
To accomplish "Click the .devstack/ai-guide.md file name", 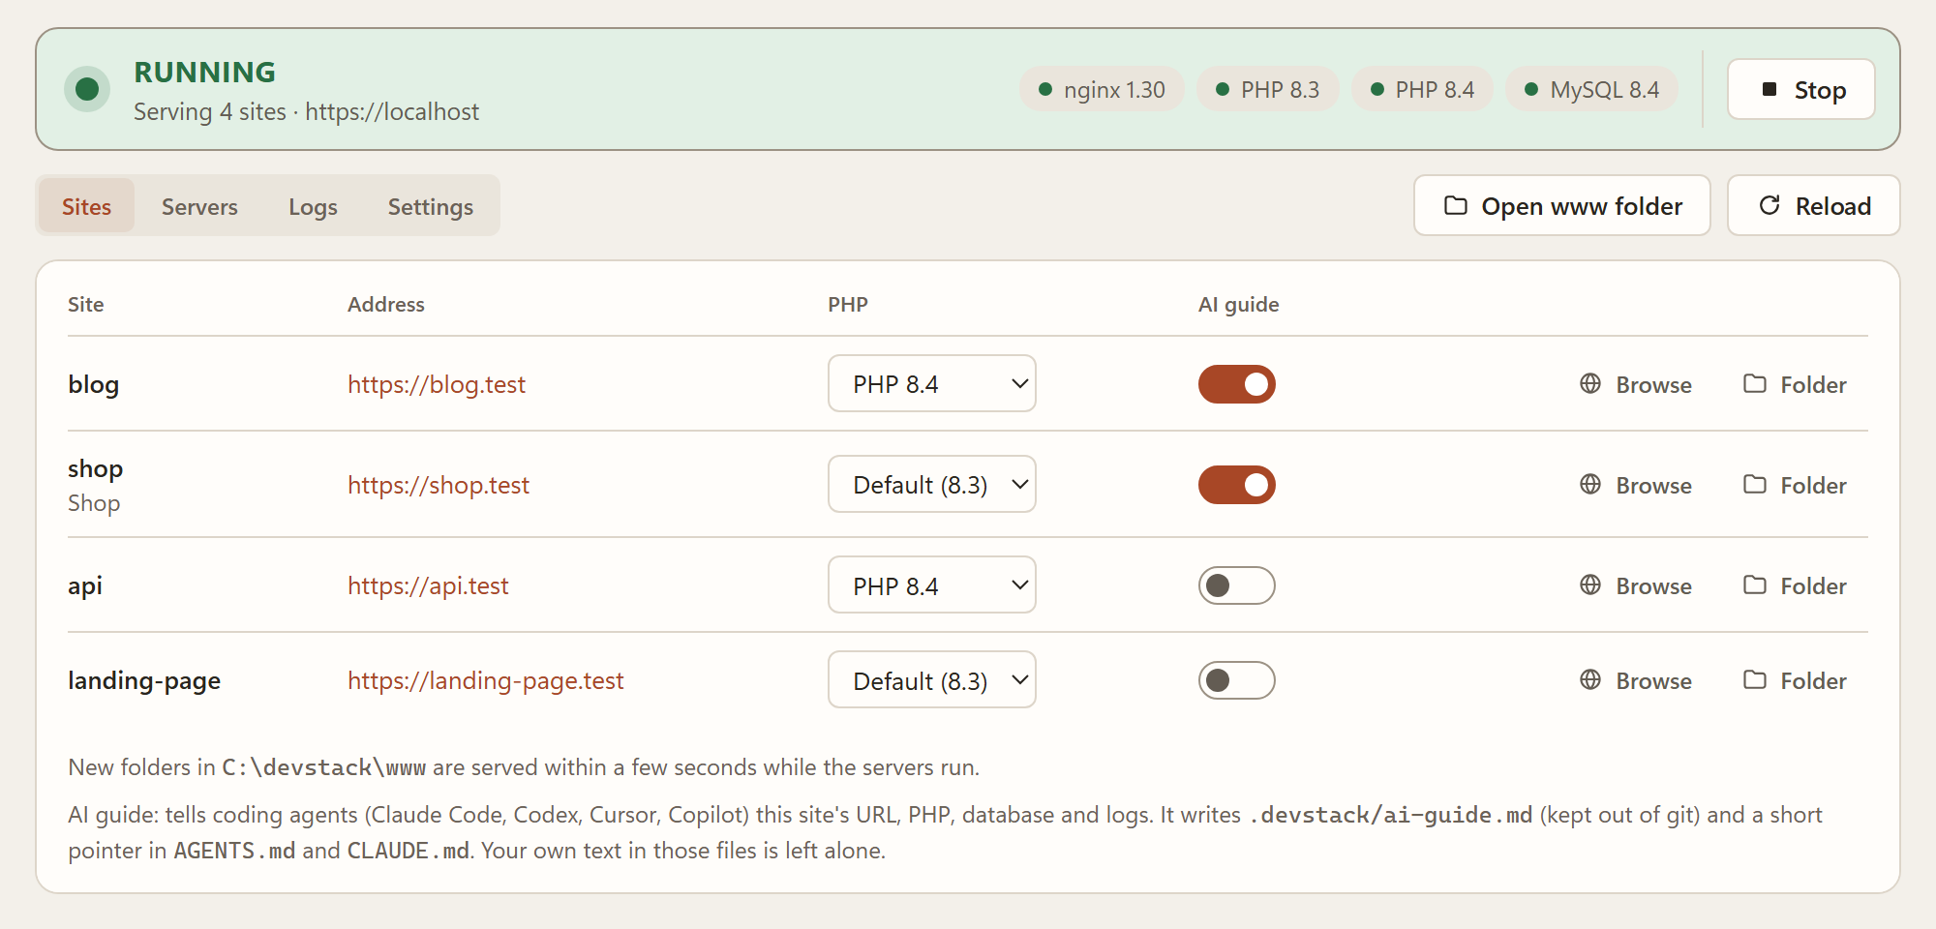I will [1390, 815].
